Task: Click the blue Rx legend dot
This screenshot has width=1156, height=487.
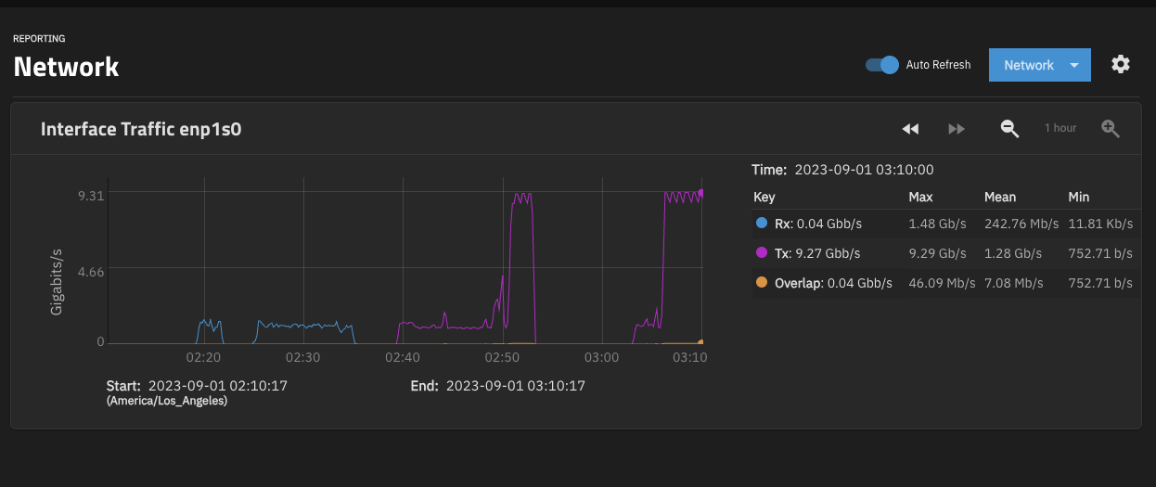Action: pos(762,224)
